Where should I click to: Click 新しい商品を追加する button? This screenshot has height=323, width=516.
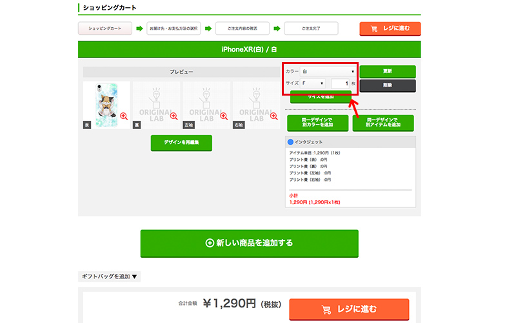click(250, 244)
